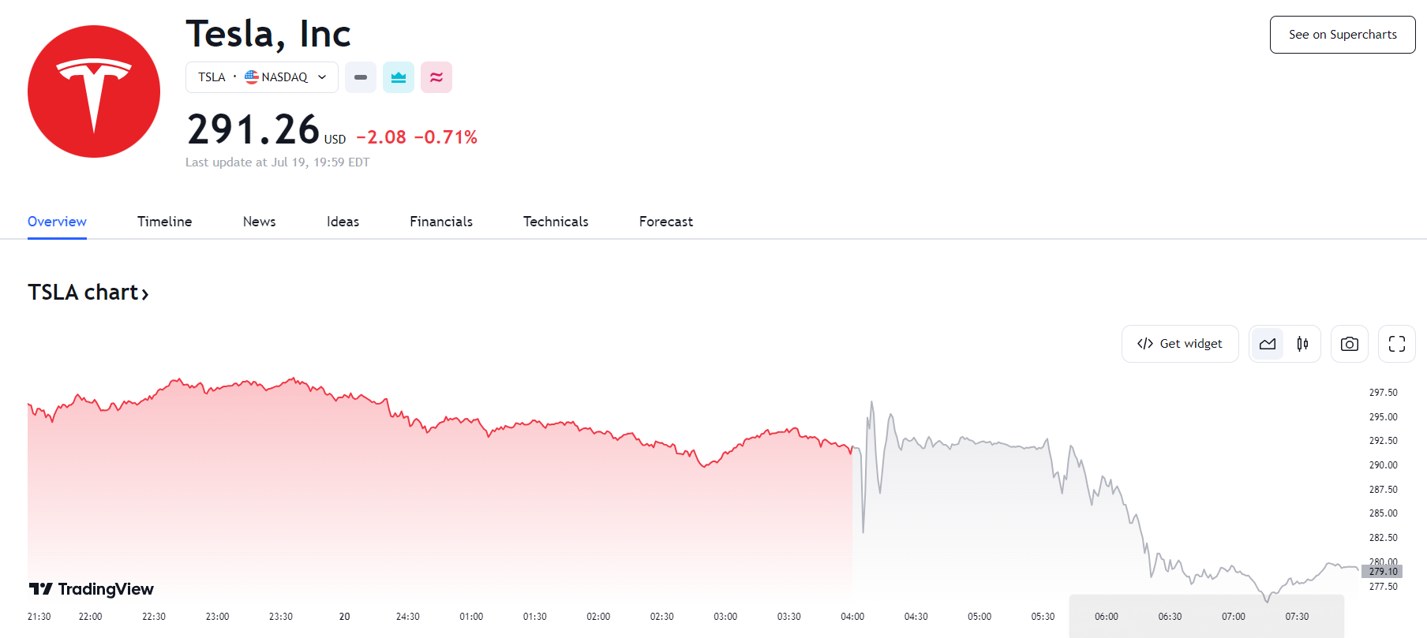Open the chart in fullscreen mode
This screenshot has width=1427, height=638.
coord(1397,344)
